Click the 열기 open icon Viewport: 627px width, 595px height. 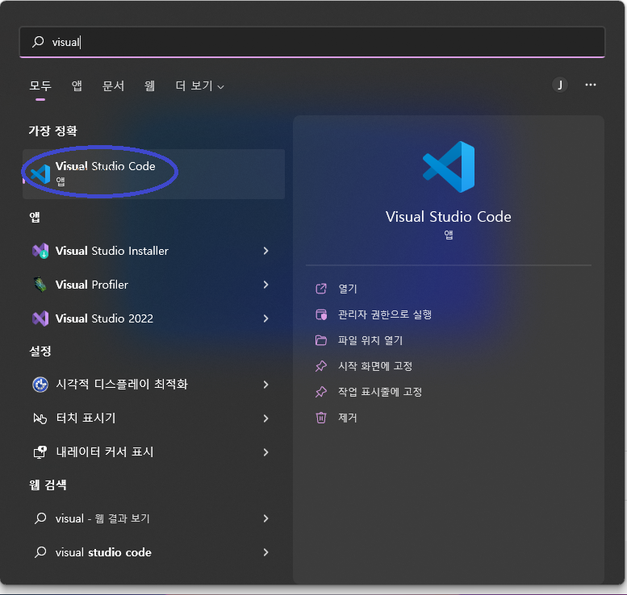(x=321, y=289)
